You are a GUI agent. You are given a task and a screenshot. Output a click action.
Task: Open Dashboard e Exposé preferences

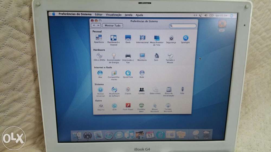pyautogui.click(x=114, y=40)
